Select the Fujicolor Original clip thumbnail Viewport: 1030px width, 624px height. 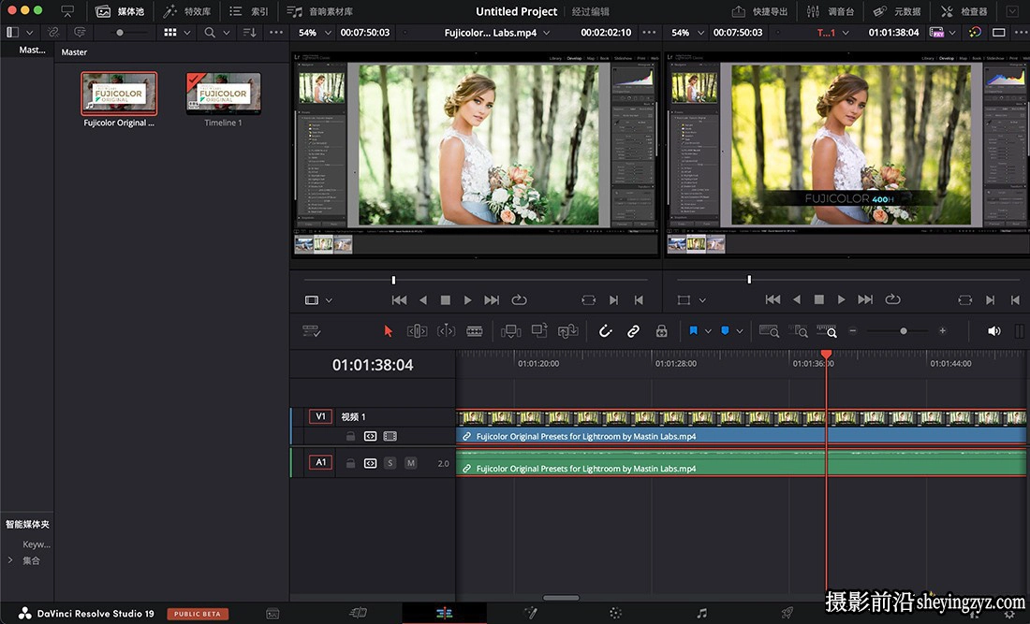coord(119,94)
